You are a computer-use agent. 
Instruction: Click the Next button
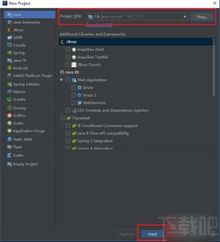coord(152,234)
